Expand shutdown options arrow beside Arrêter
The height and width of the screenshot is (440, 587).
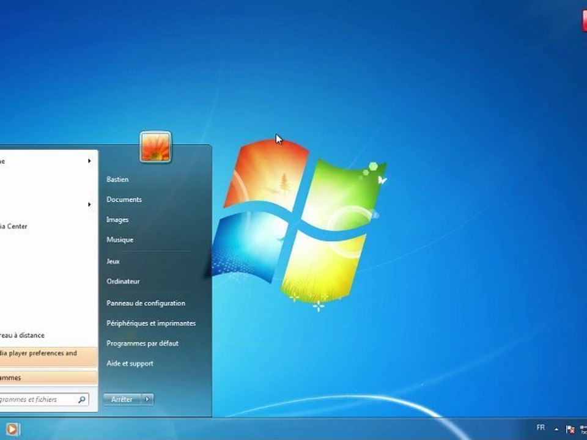tap(147, 399)
